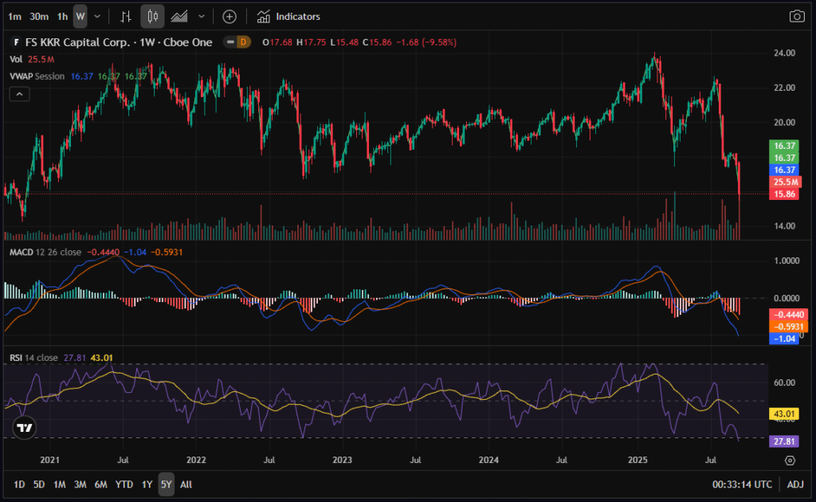Switch to the YTD date range
Screen dimensions: 816x502
pyautogui.click(x=124, y=484)
